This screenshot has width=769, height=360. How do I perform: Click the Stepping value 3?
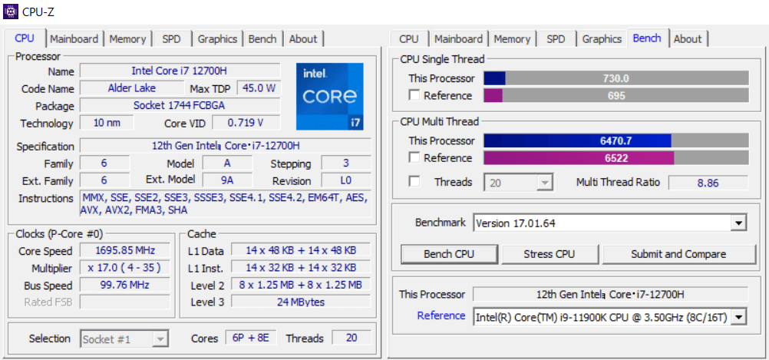346,163
